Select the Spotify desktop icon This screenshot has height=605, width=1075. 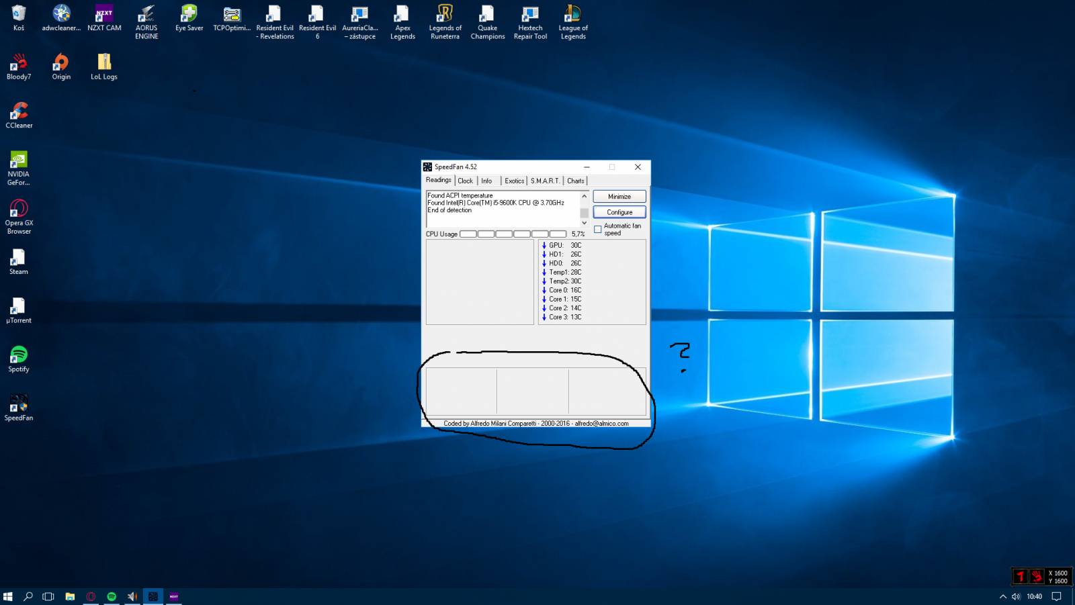[19, 359]
